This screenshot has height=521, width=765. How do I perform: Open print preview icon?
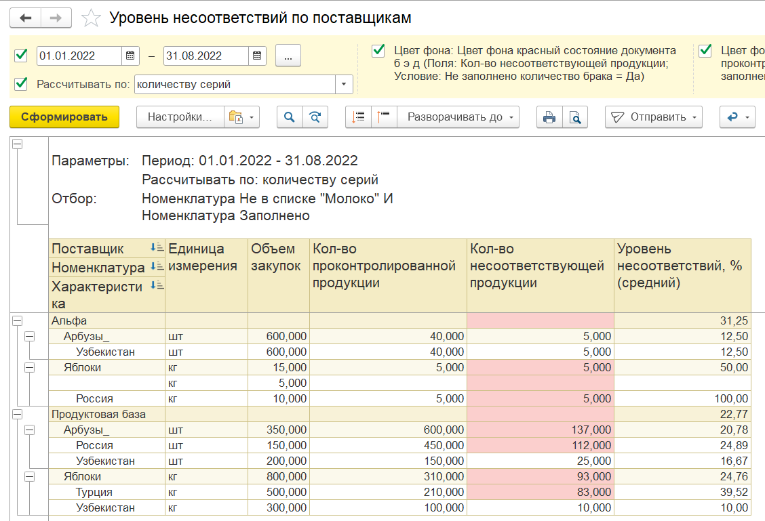575,117
